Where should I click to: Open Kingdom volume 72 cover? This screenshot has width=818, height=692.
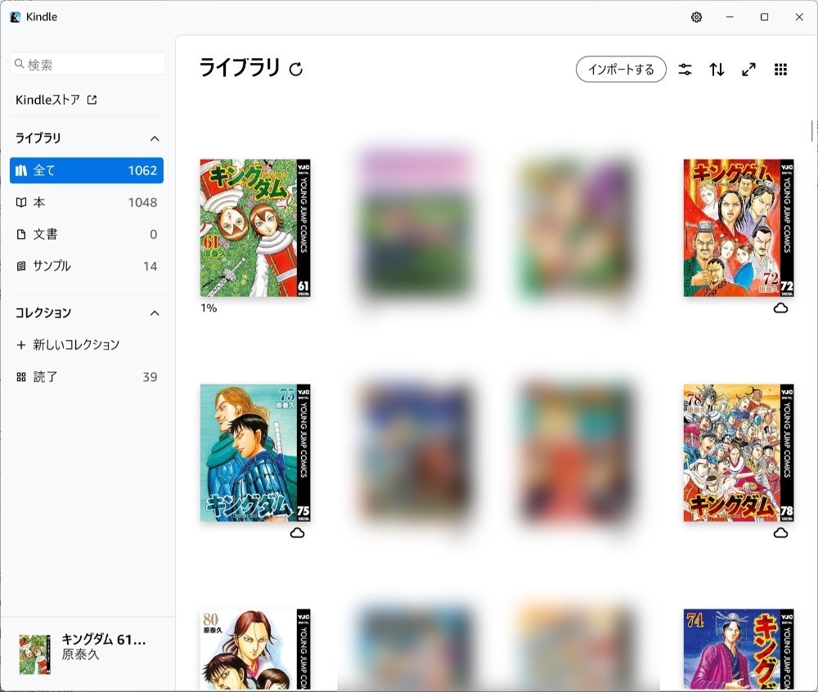(739, 228)
